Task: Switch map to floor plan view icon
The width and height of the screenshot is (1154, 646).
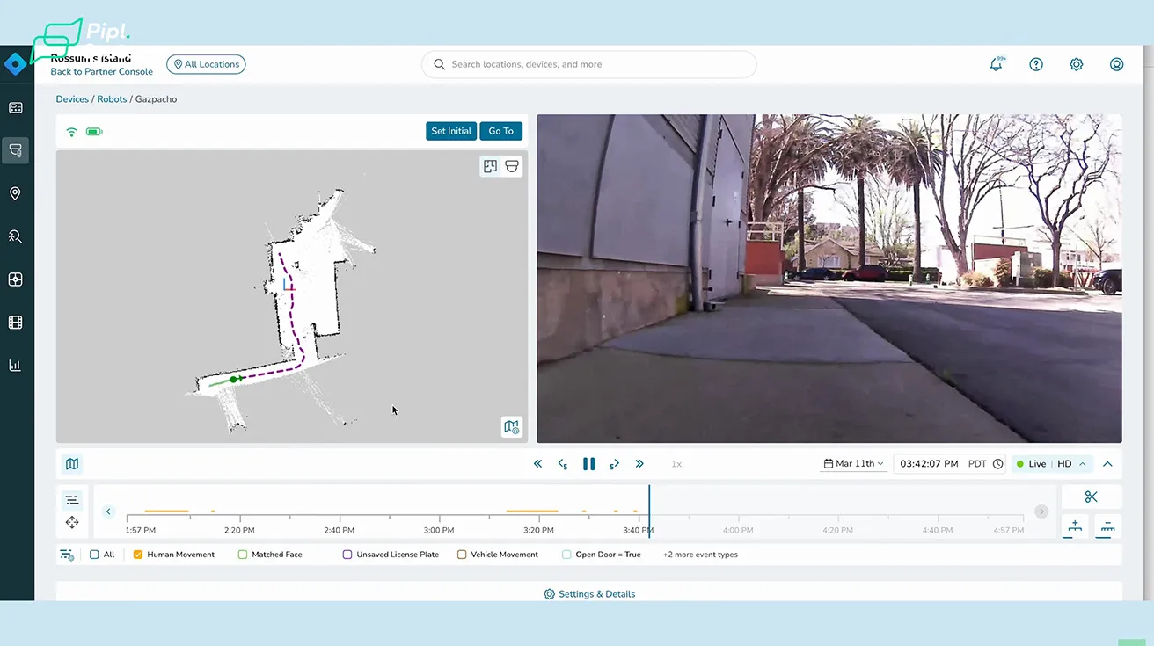Action: (x=491, y=166)
